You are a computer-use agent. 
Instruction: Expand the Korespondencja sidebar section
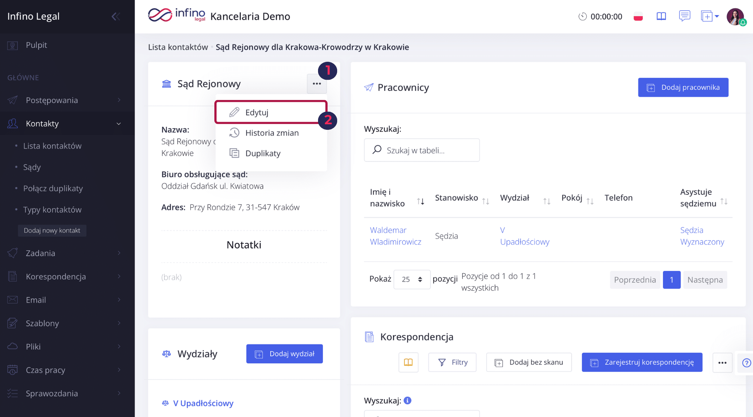[x=67, y=277]
